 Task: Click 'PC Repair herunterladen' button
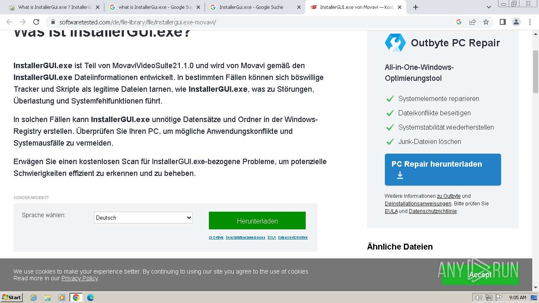click(x=443, y=170)
